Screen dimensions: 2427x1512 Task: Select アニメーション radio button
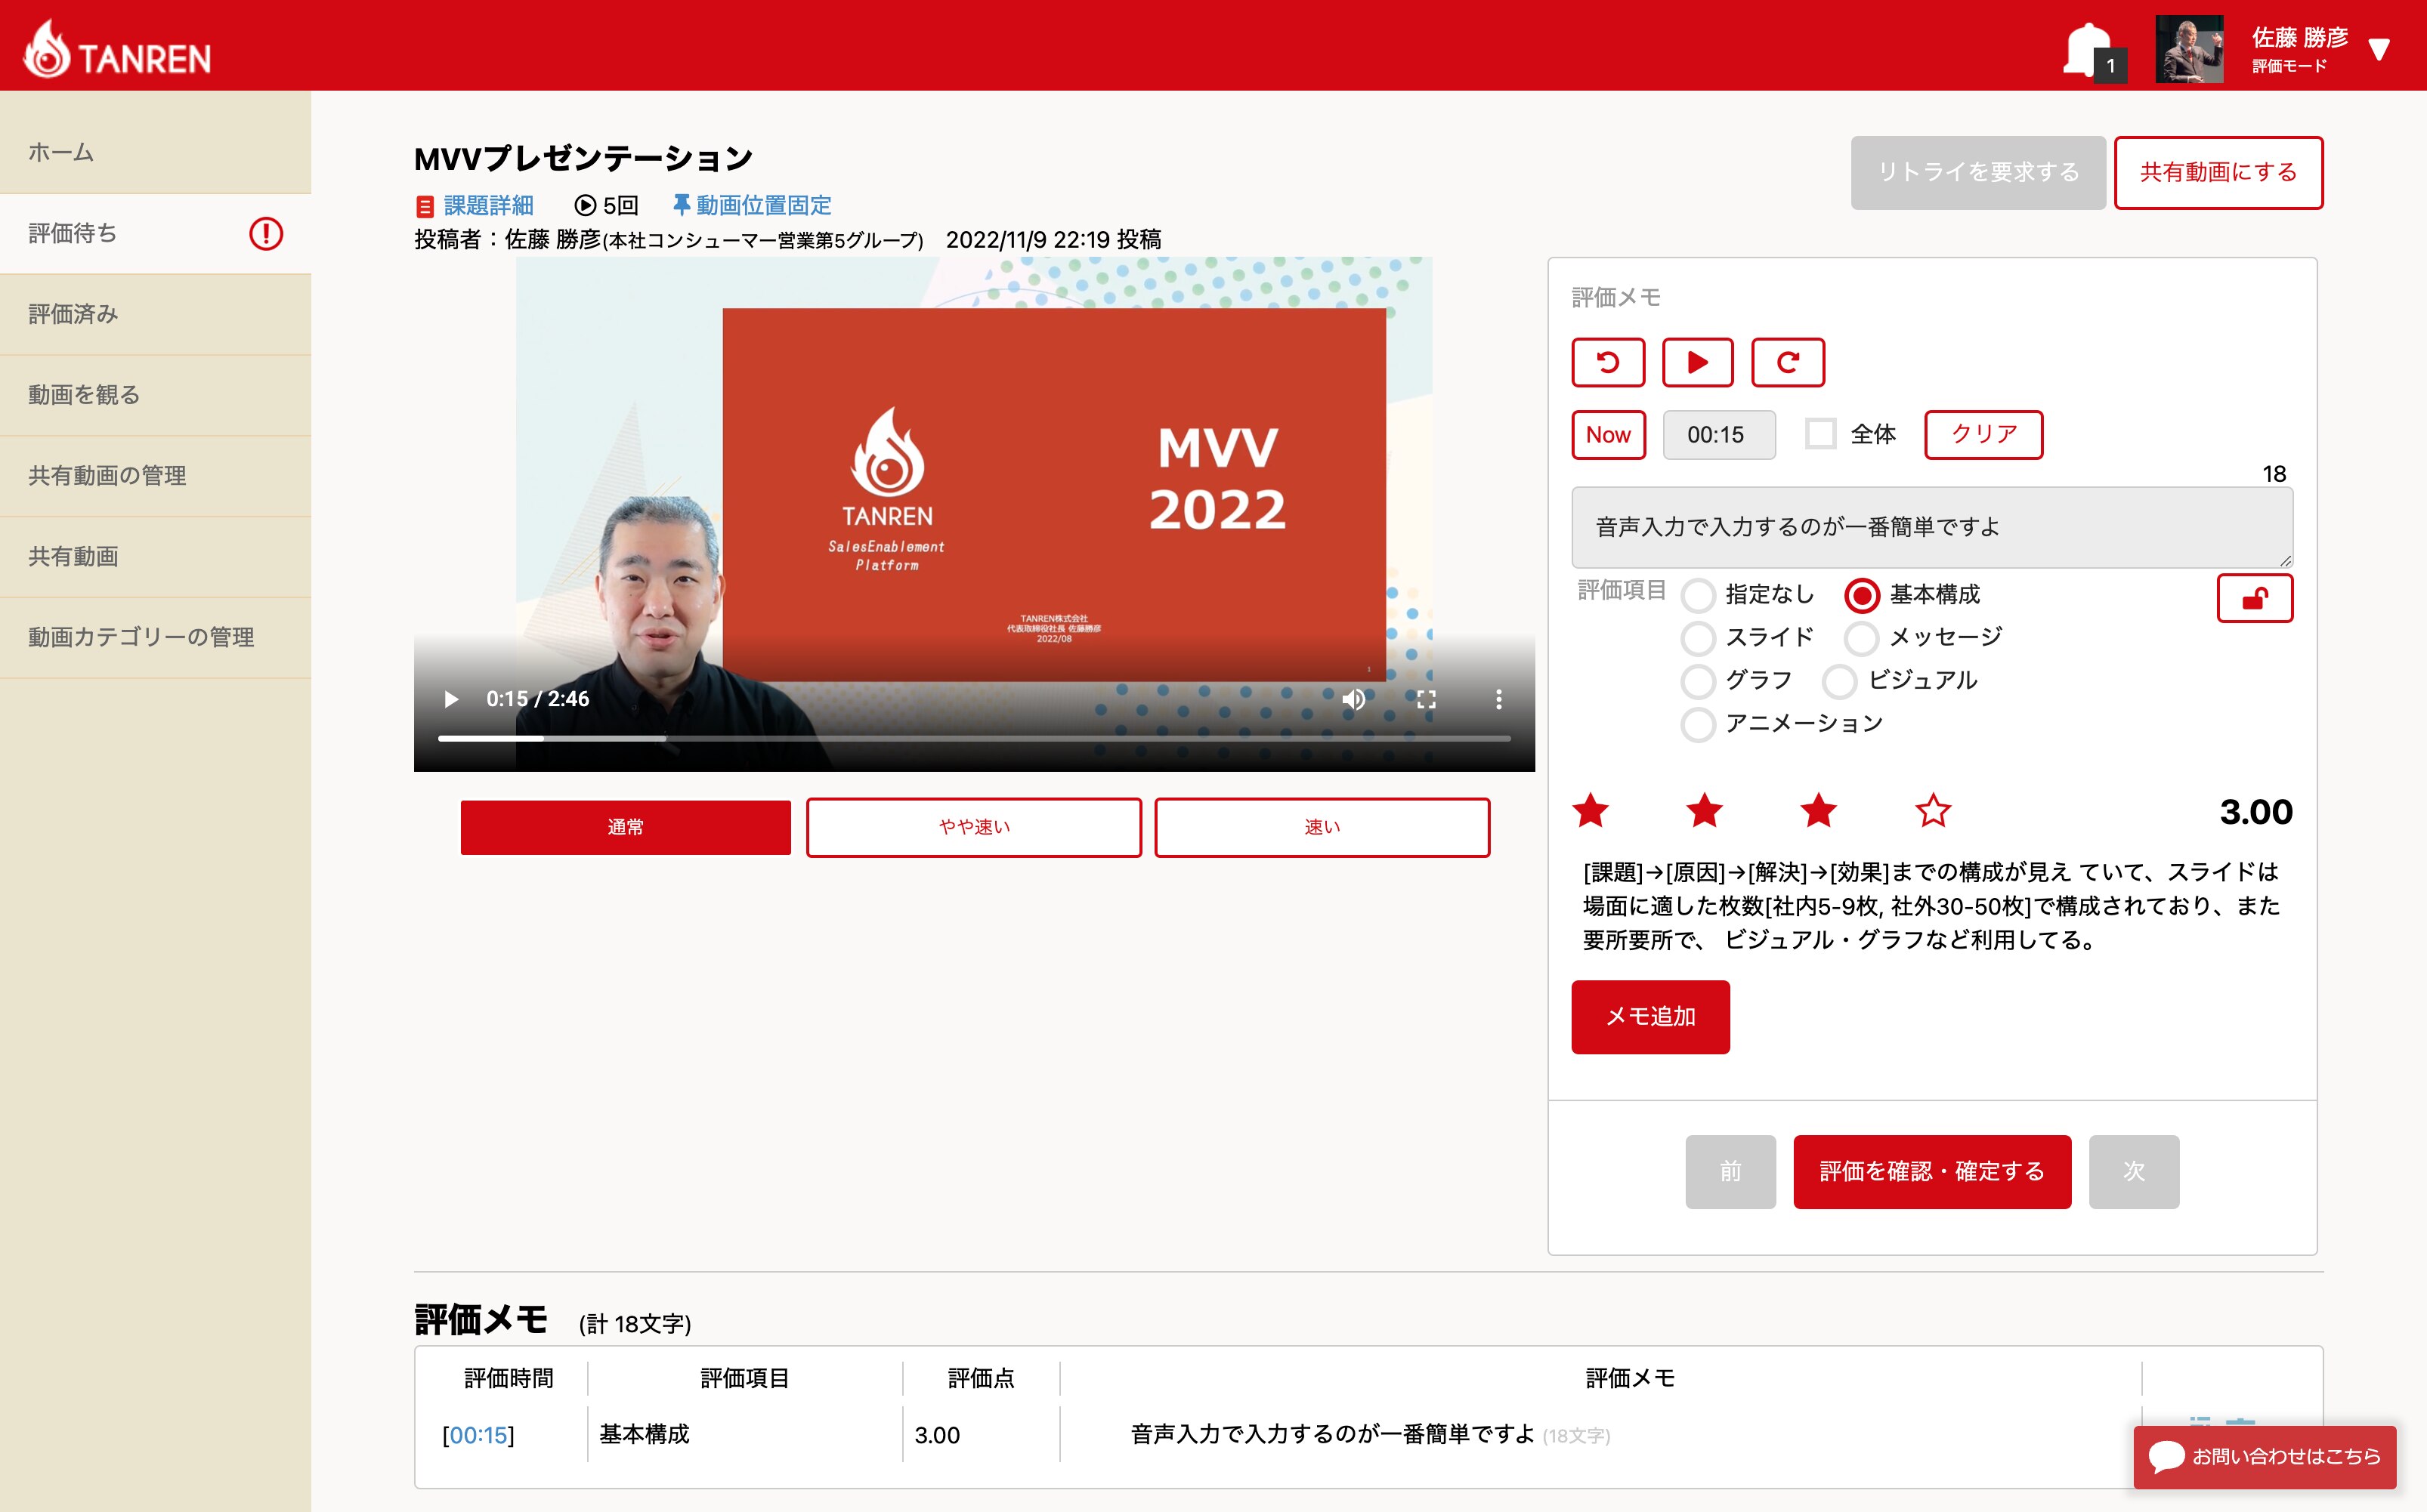click(x=1698, y=724)
